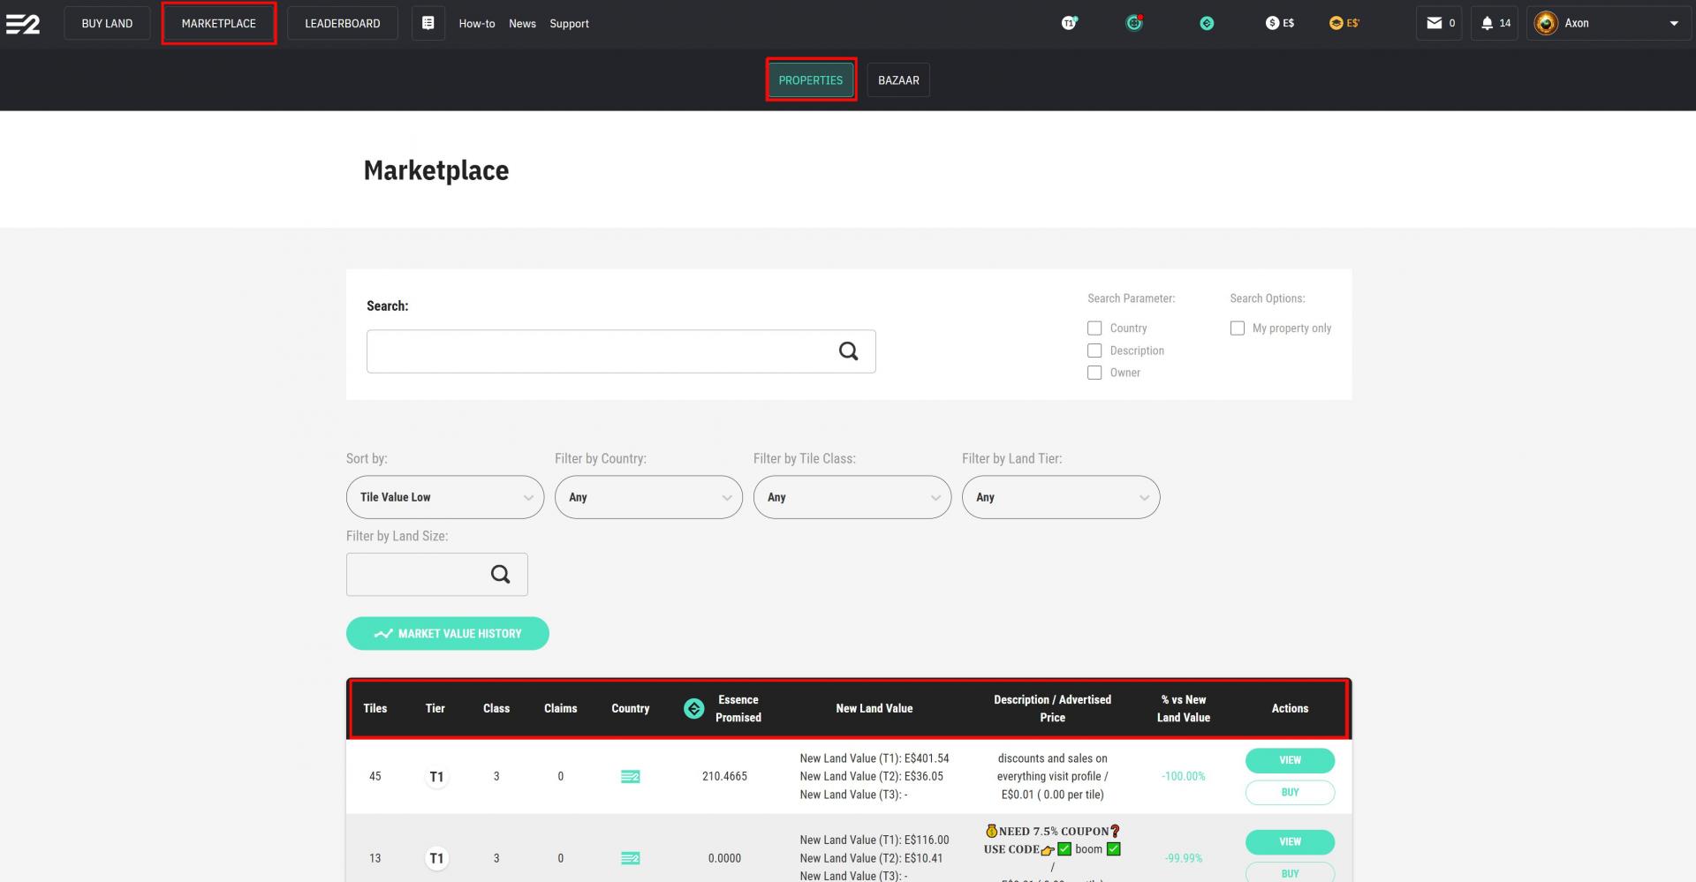Enable the Country search parameter checkbox
The height and width of the screenshot is (882, 1696).
1094,328
